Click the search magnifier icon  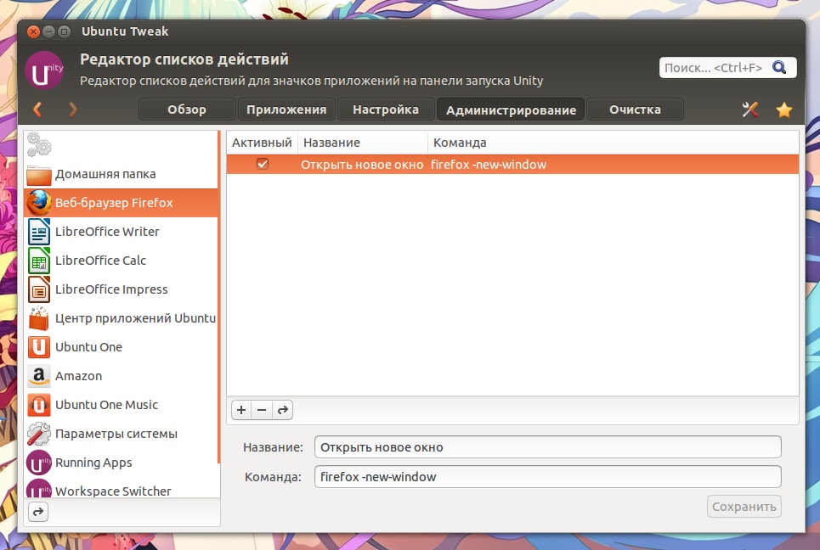(x=779, y=67)
